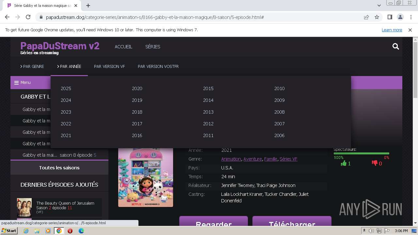This screenshot has height=235, width=418.
Task: Choose year 2024 from the list
Action: point(66,100)
